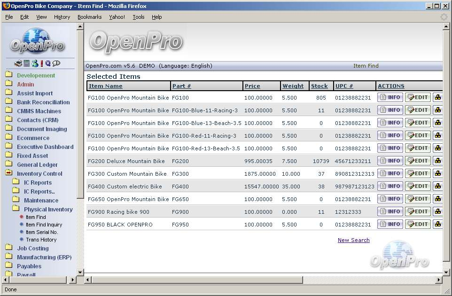The image size is (452, 296).
Task: Click the messenger people icon in the sidebar
Action: [34, 63]
